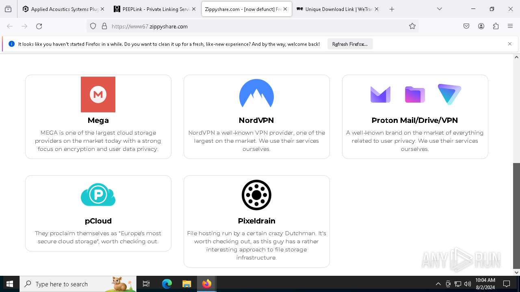Open Task View on the taskbar

(146, 284)
